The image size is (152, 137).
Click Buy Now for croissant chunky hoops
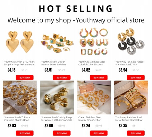coord(25,133)
